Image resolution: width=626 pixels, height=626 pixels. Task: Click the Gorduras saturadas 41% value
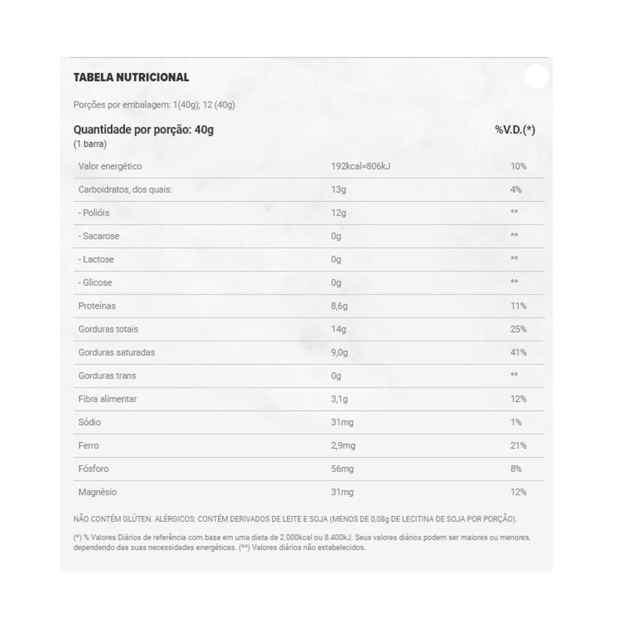tap(518, 352)
